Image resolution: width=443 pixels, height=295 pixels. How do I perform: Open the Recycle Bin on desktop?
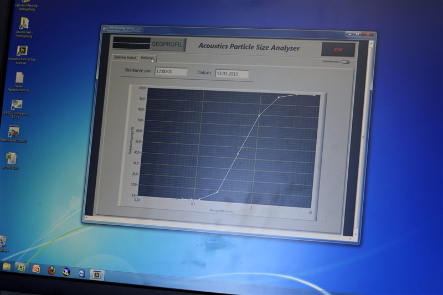tap(3, 241)
